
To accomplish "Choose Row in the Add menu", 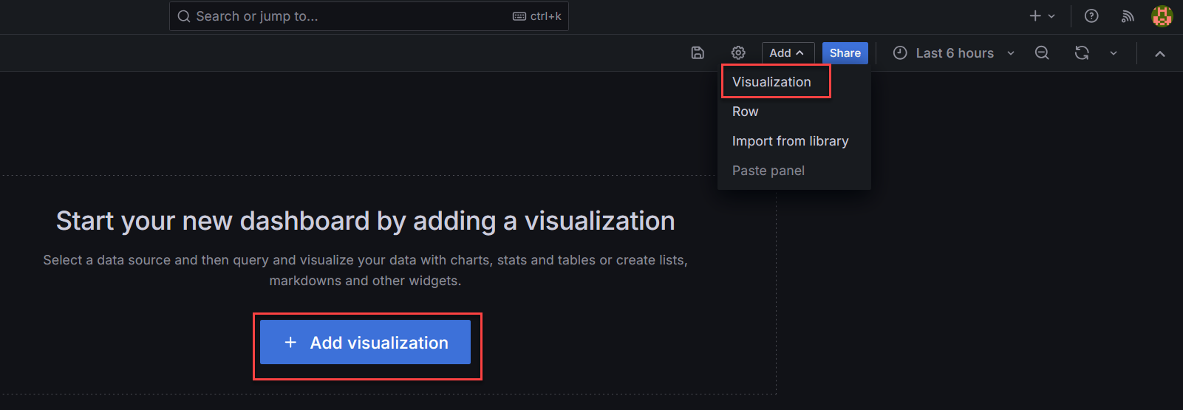I will coord(746,112).
